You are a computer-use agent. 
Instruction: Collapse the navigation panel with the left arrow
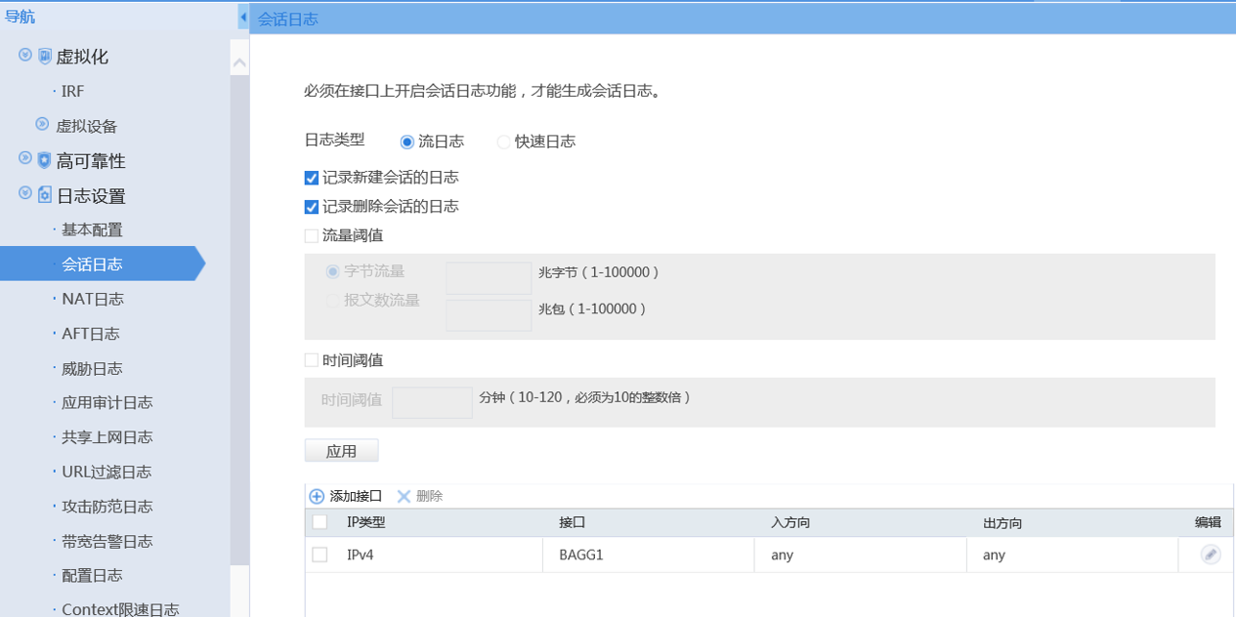click(242, 18)
